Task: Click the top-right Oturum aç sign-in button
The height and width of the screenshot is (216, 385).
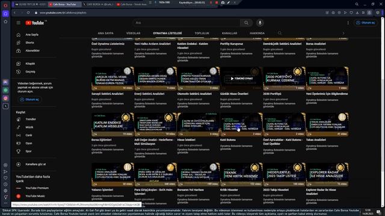Action: (x=366, y=23)
